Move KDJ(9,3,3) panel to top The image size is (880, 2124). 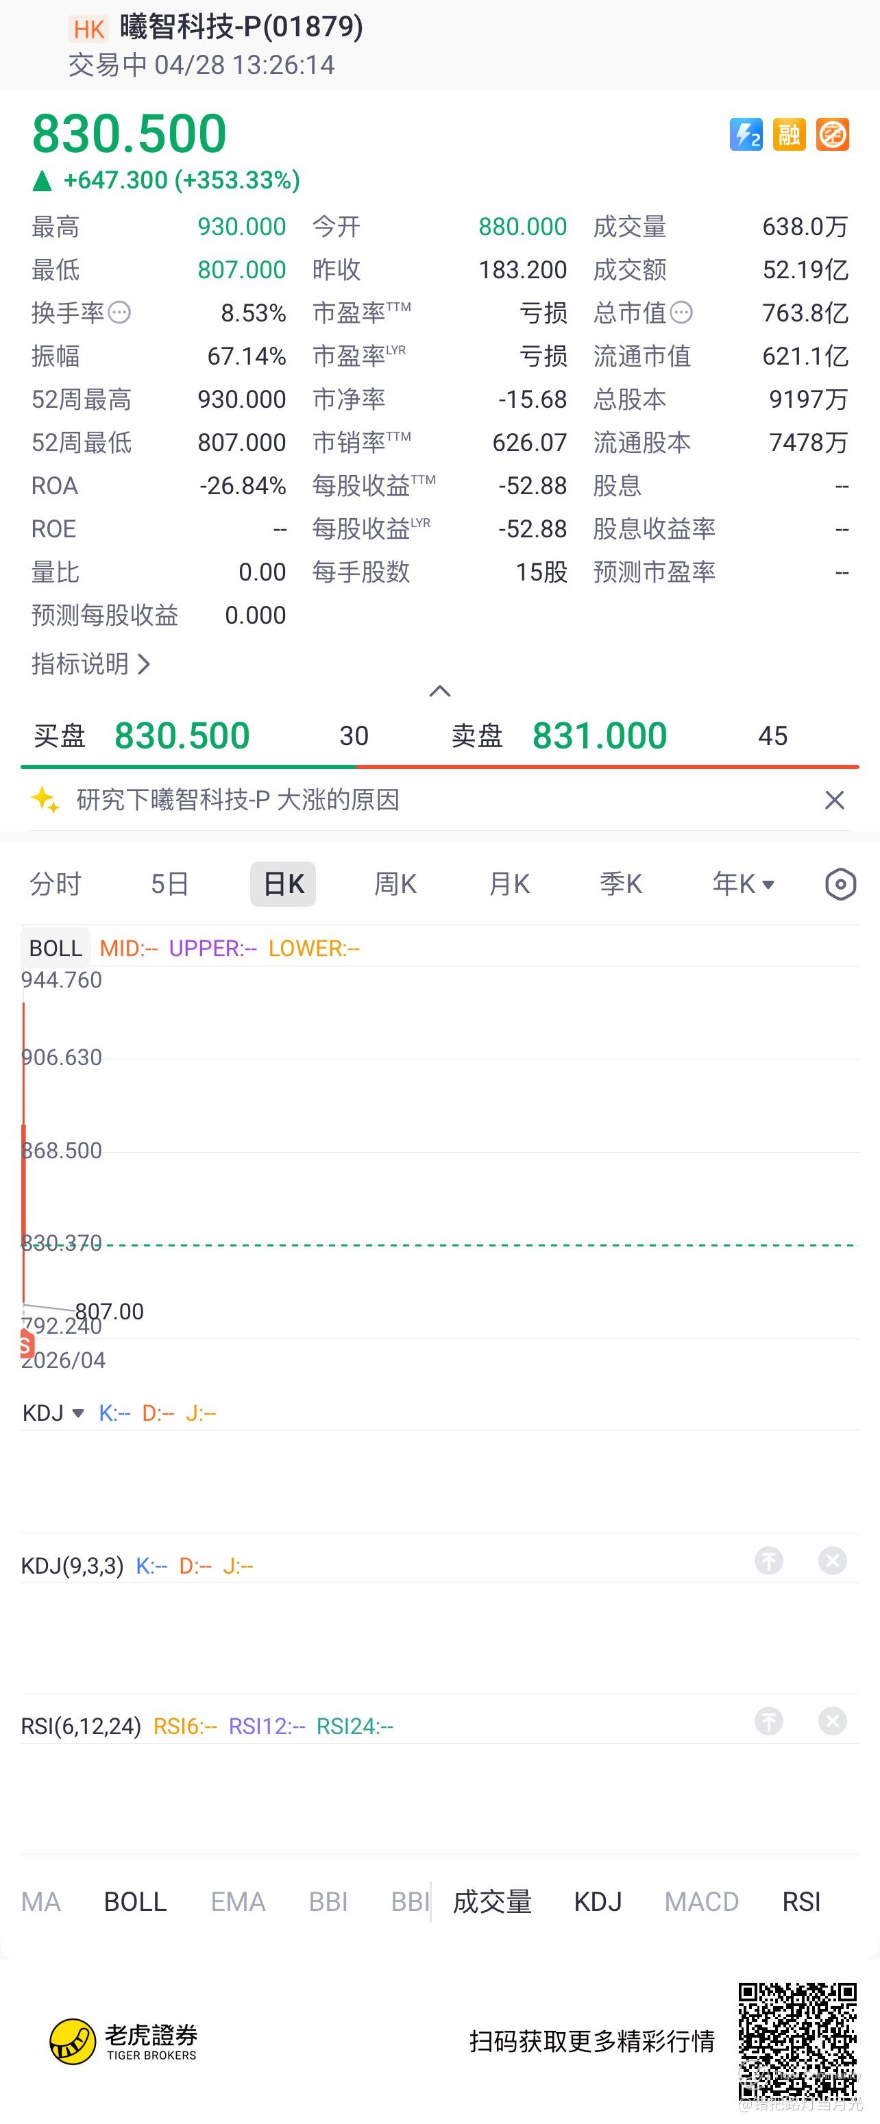tap(769, 1561)
